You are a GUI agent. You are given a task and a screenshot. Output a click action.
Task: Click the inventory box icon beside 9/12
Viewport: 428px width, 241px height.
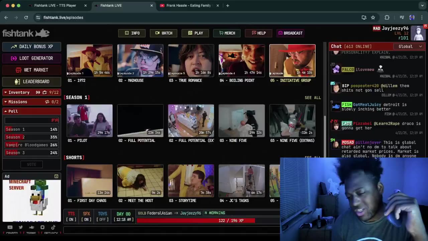click(x=44, y=92)
